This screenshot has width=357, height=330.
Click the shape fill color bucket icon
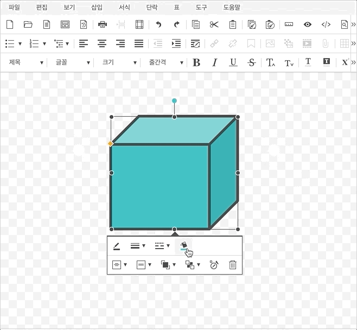tap(184, 246)
